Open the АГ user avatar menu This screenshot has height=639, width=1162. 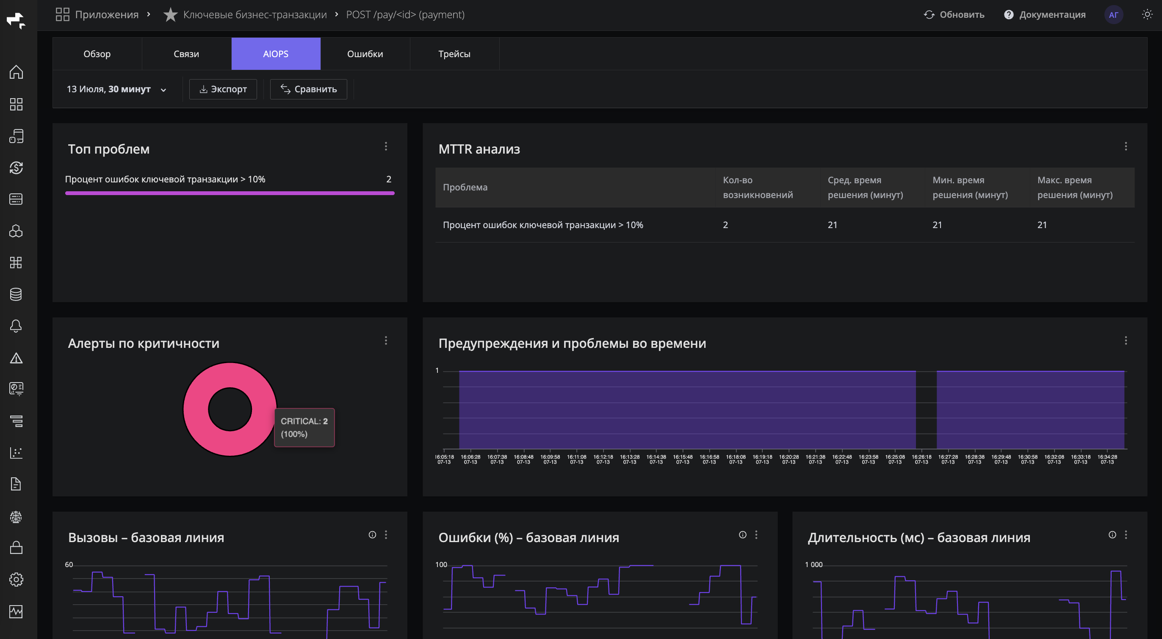[x=1114, y=15]
